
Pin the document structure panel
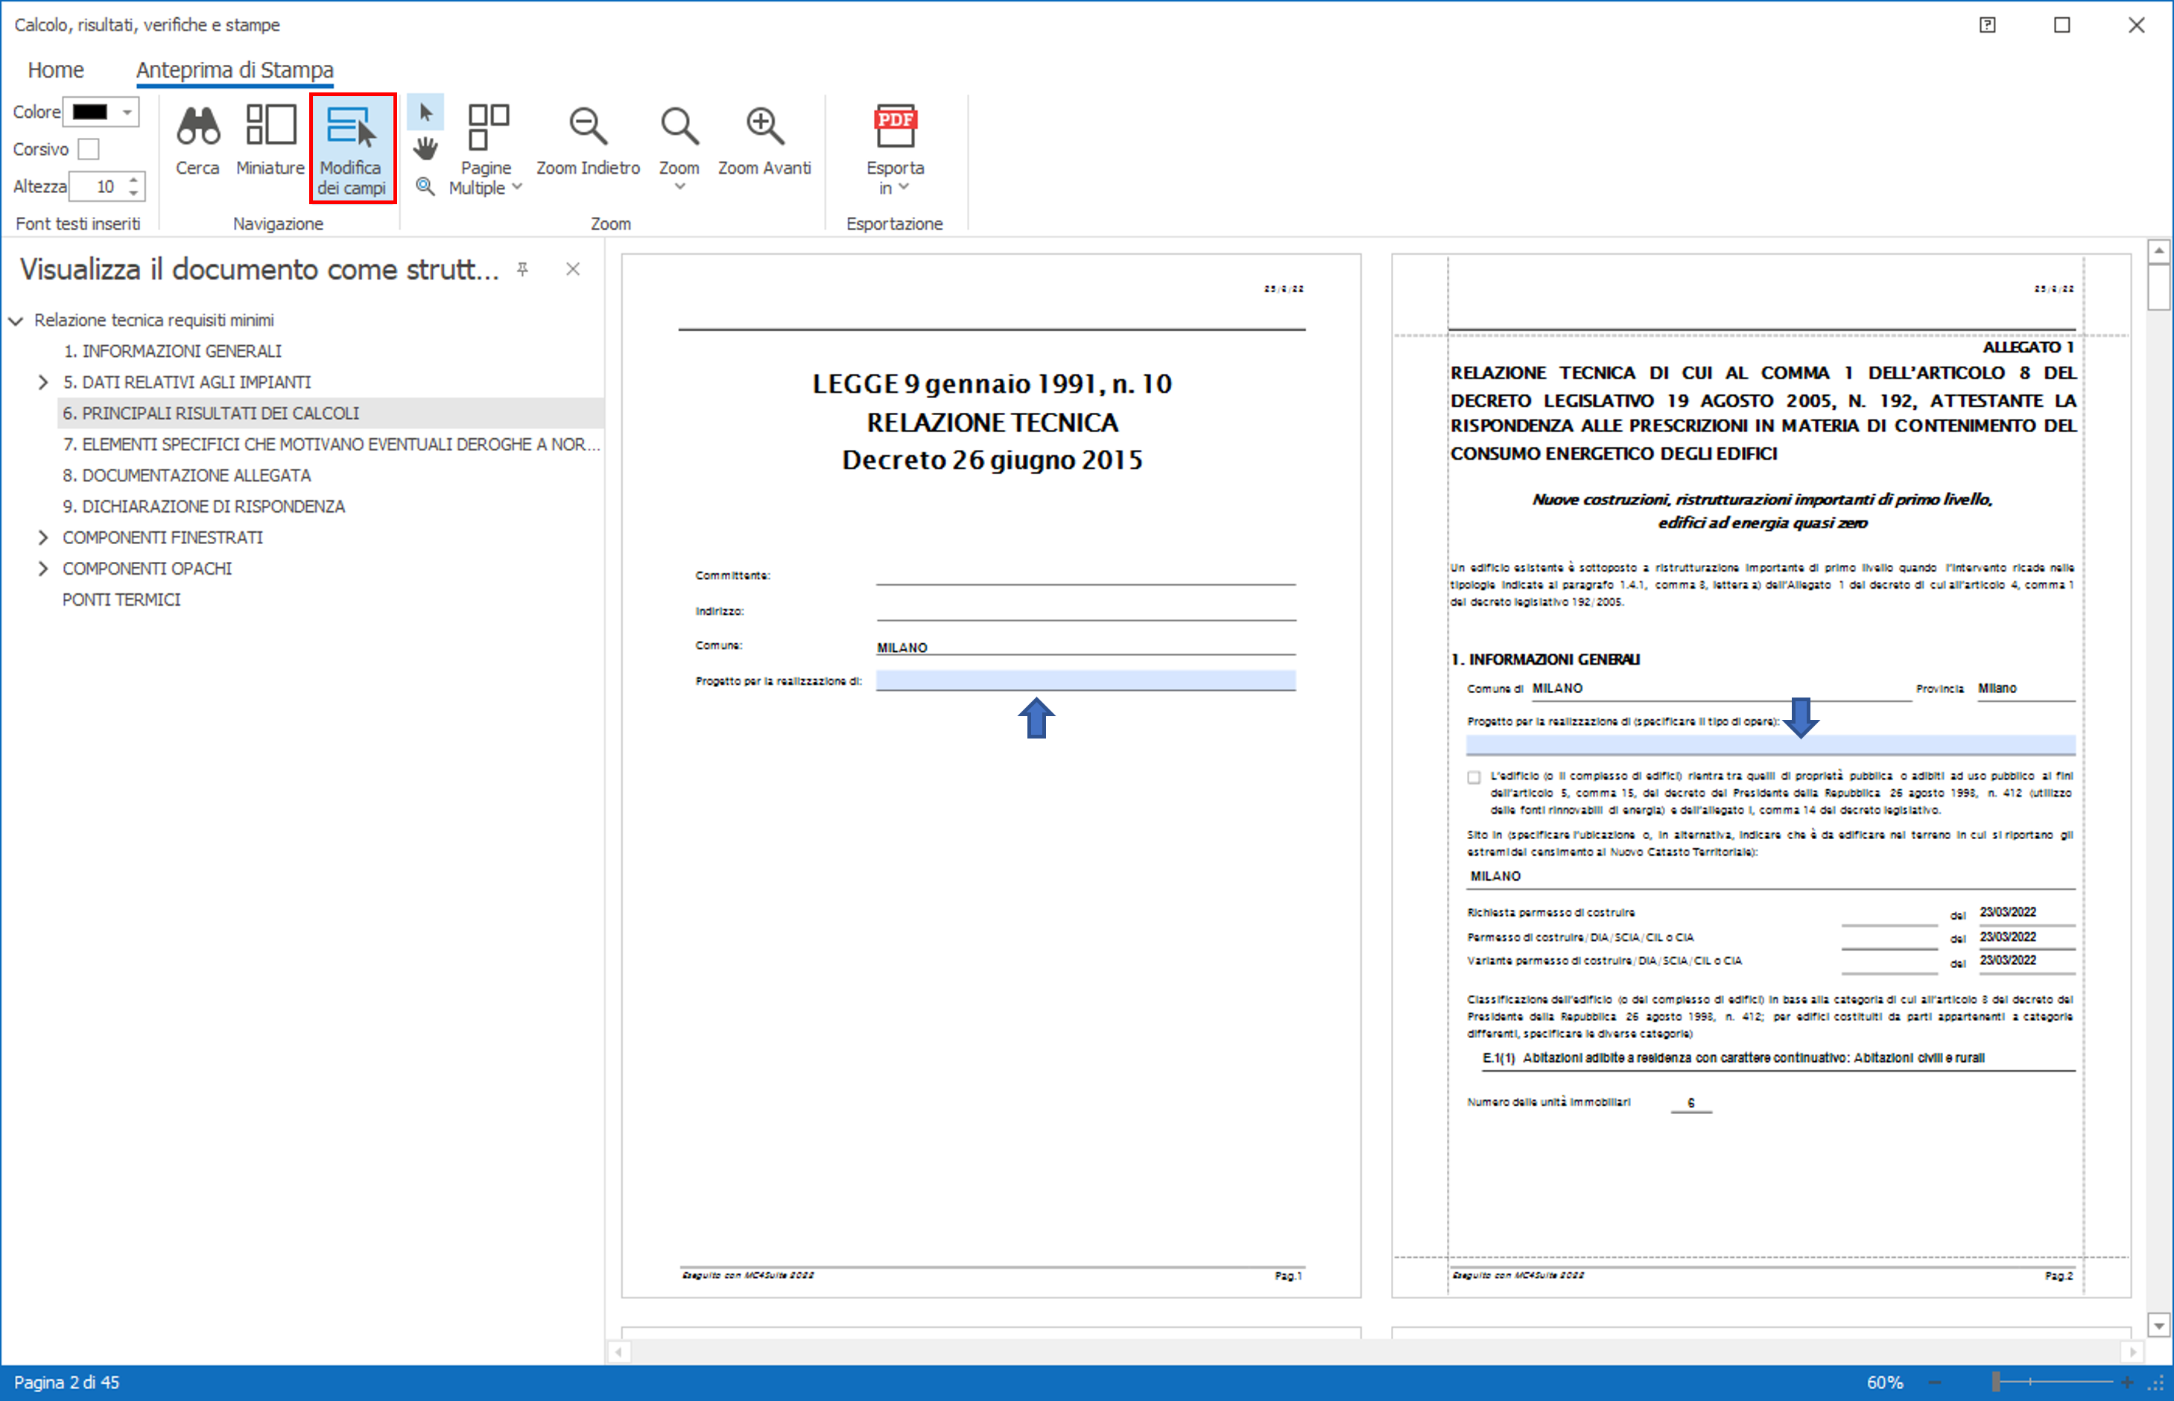point(523,269)
